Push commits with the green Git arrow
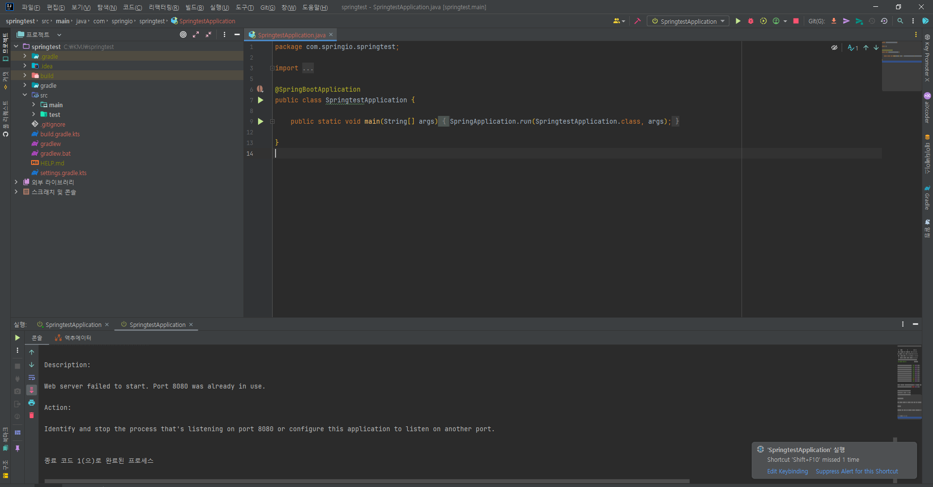 [859, 21]
